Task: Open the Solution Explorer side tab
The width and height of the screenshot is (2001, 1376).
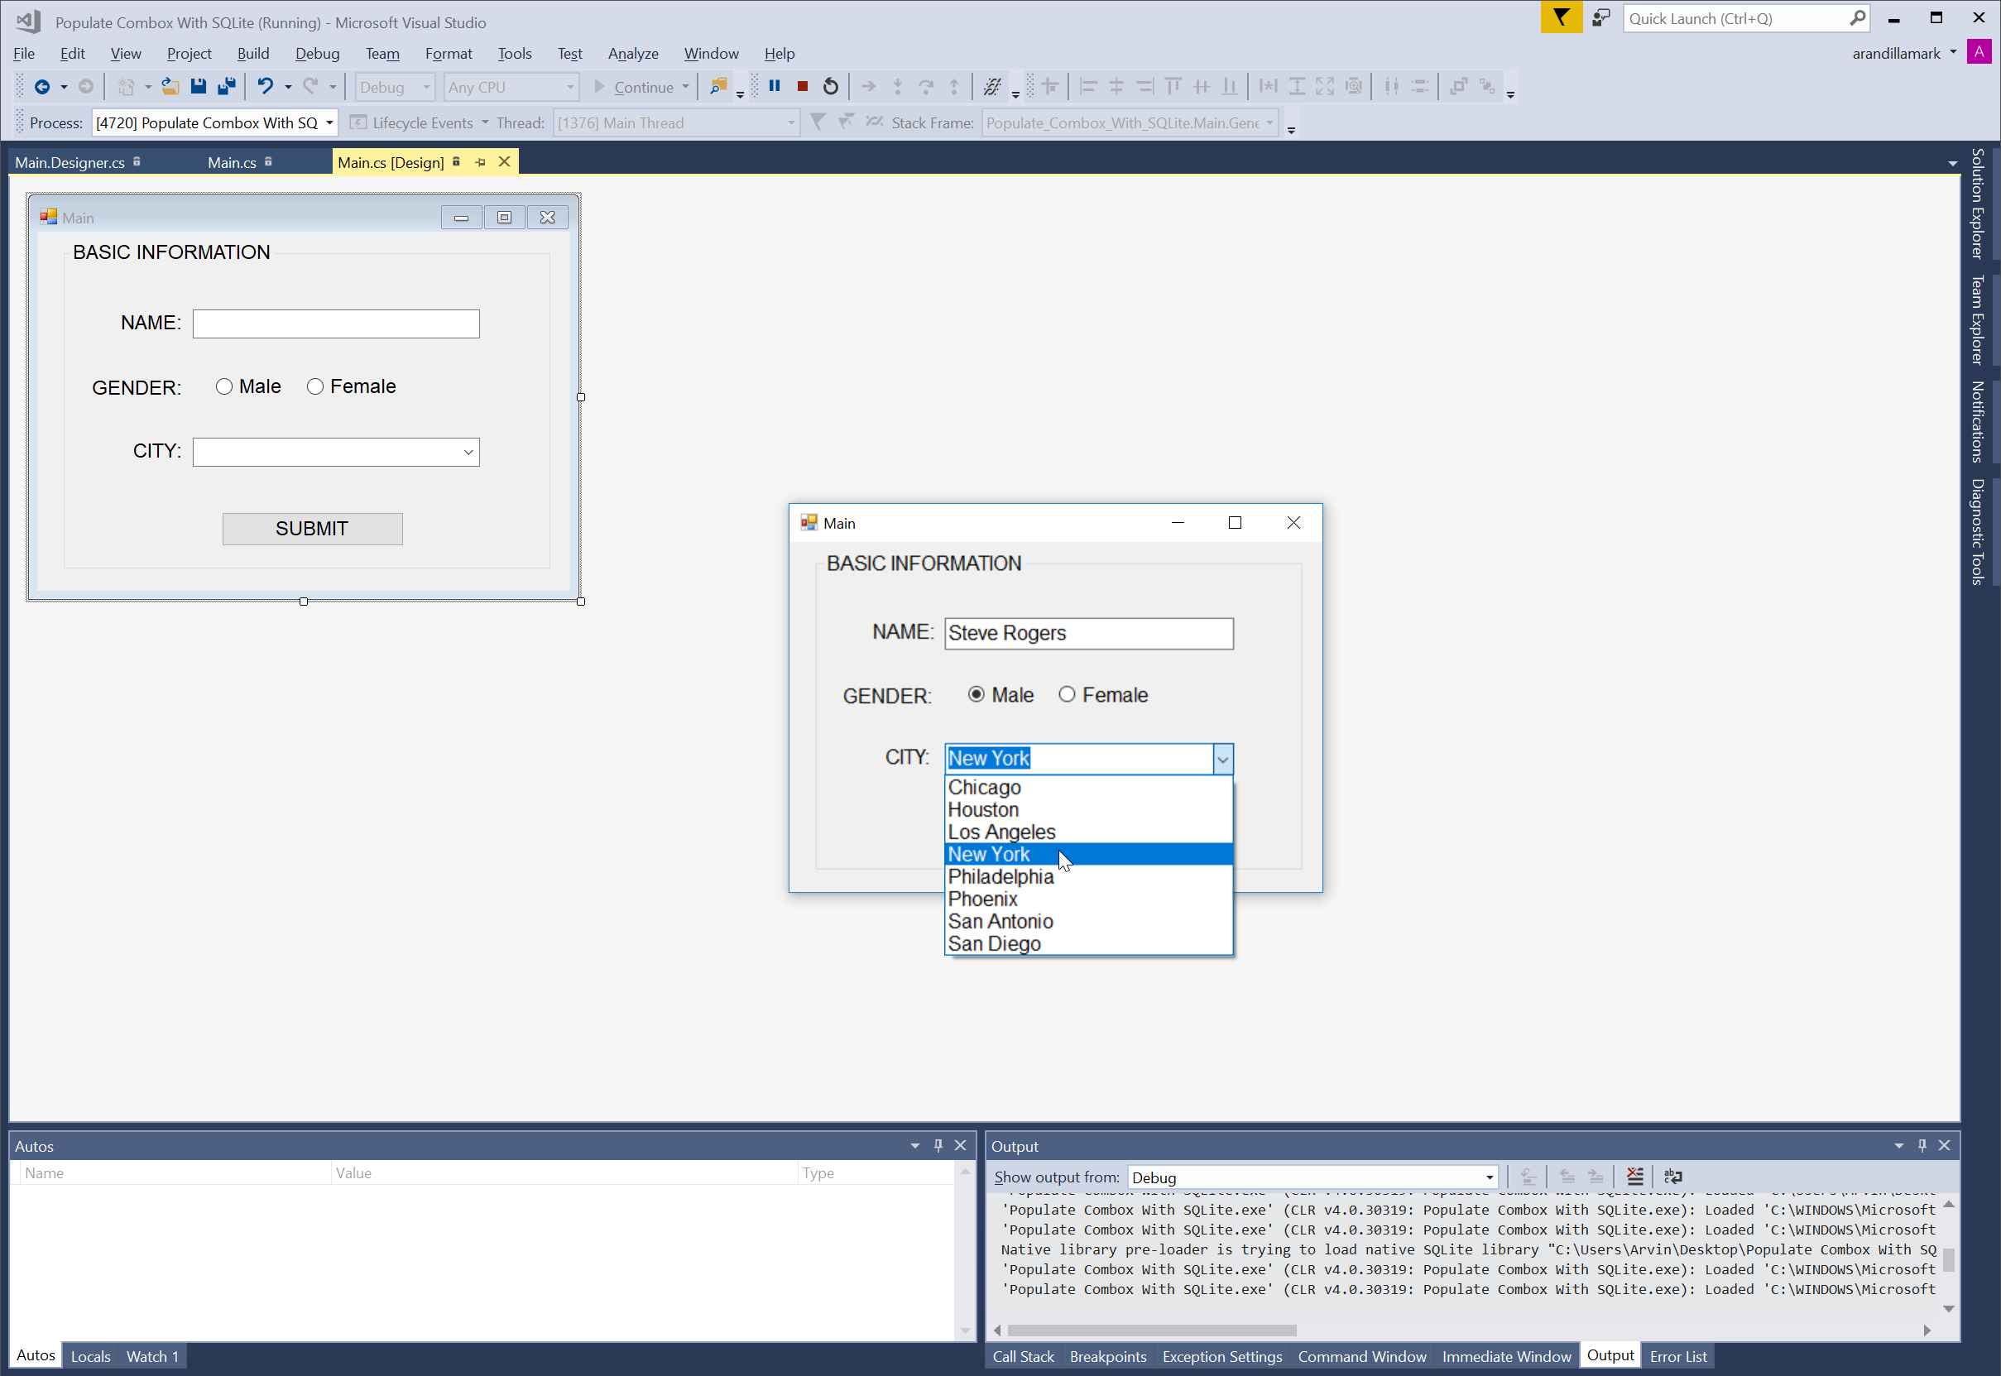Action: click(x=1979, y=204)
